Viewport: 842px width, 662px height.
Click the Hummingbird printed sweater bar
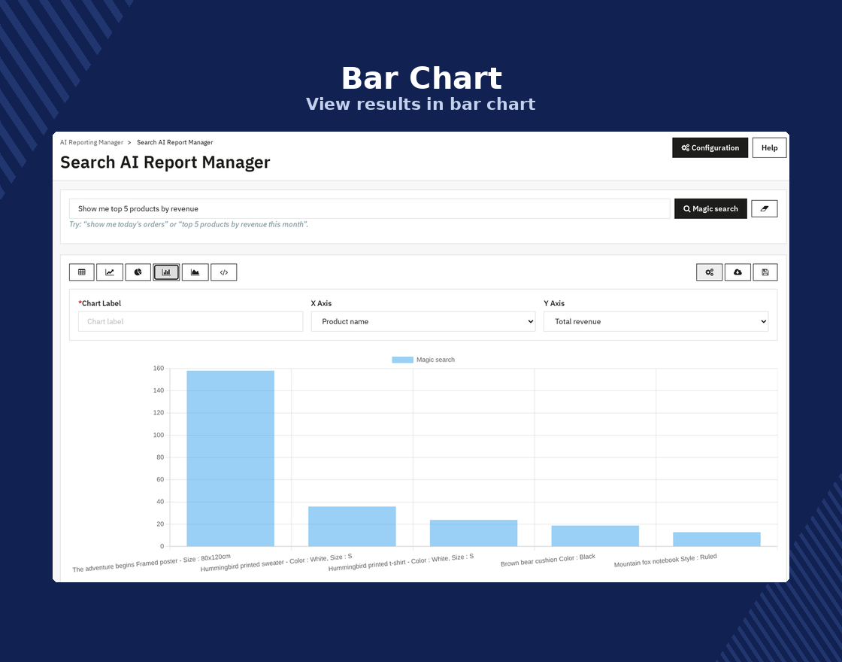point(353,527)
